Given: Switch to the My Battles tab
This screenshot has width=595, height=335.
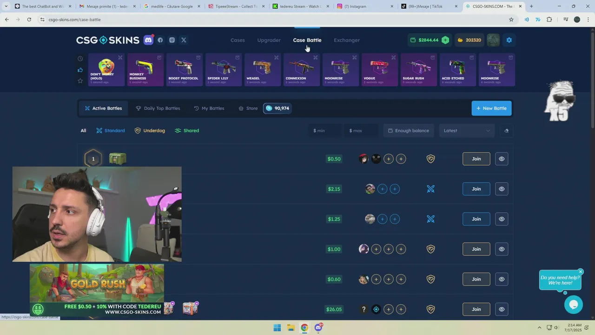Looking at the screenshot, I should (x=209, y=108).
